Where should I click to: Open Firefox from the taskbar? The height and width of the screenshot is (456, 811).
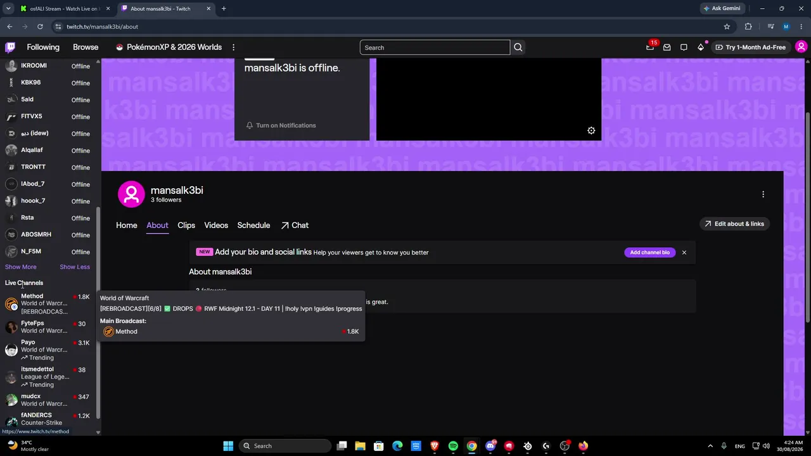(x=583, y=446)
